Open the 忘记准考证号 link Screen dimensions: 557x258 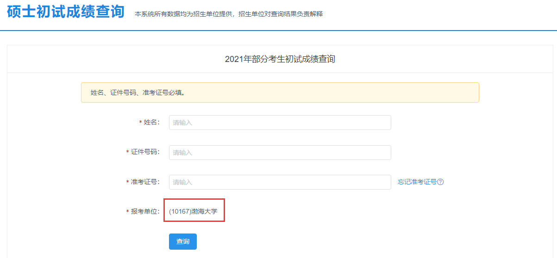pos(417,182)
